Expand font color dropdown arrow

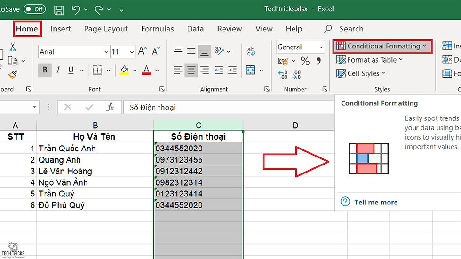pyautogui.click(x=157, y=71)
